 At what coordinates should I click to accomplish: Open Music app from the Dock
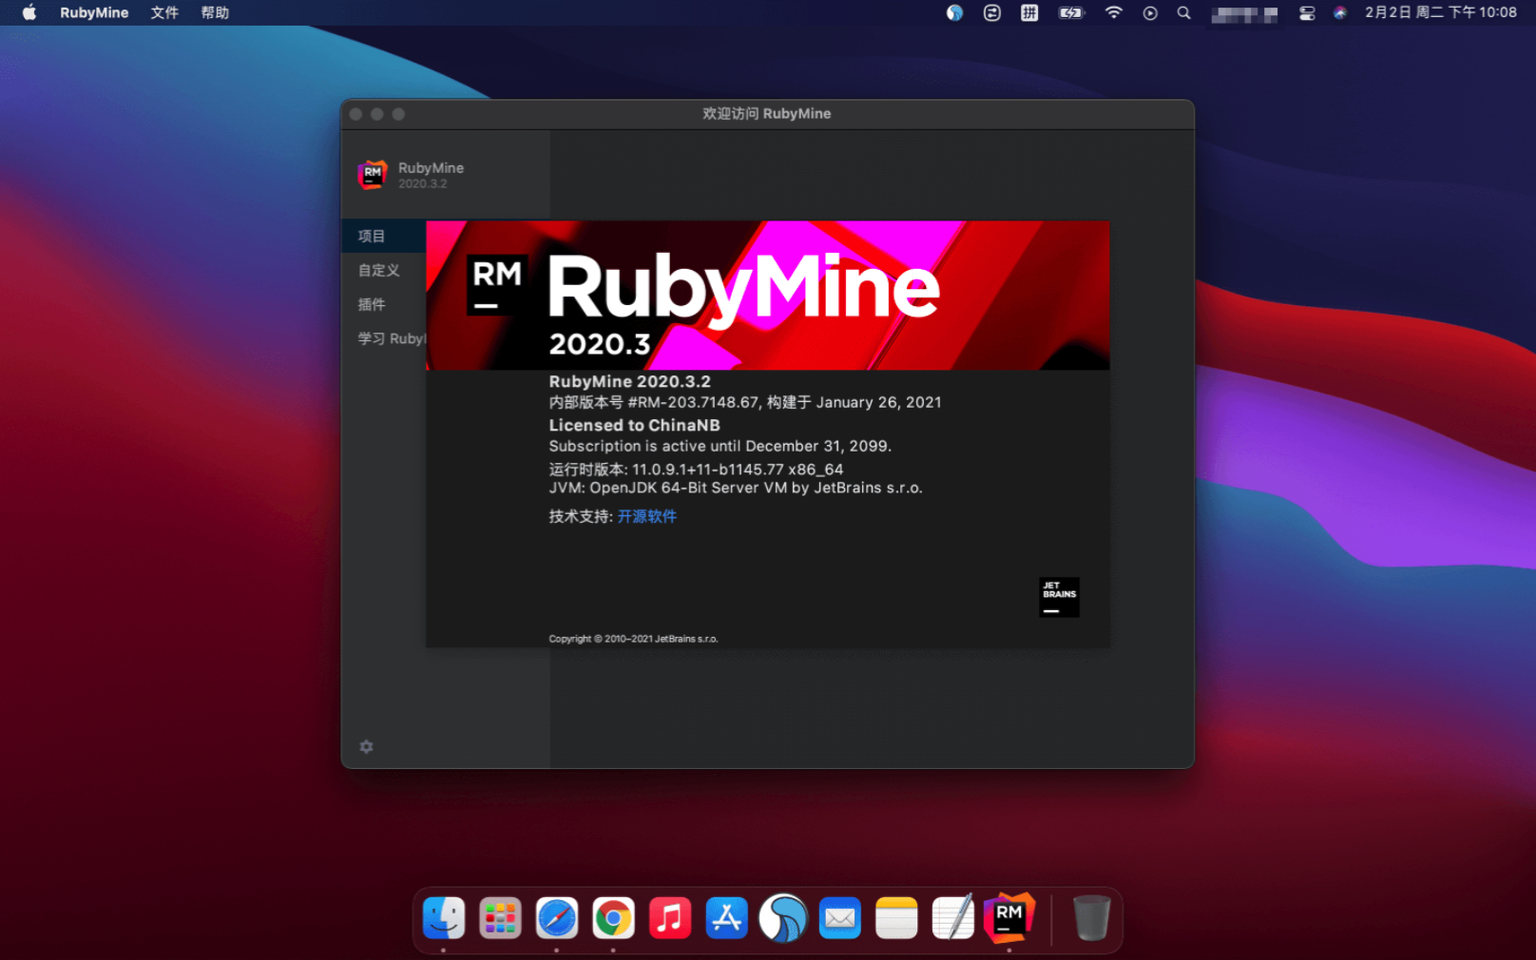click(x=670, y=918)
